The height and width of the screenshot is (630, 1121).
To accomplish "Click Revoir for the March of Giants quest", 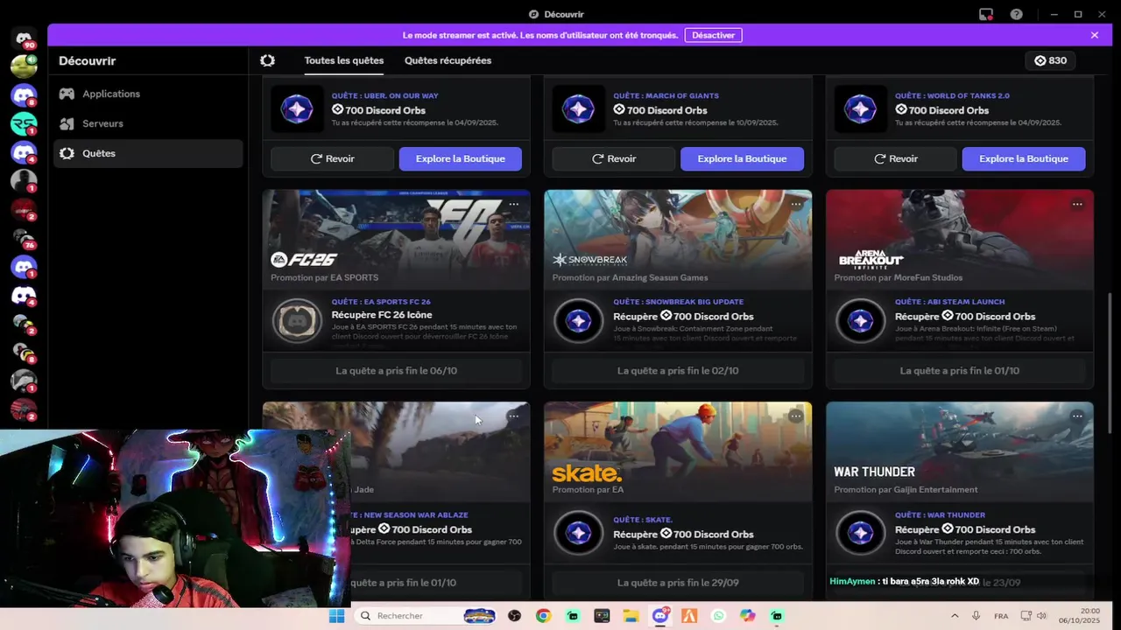I will point(614,158).
